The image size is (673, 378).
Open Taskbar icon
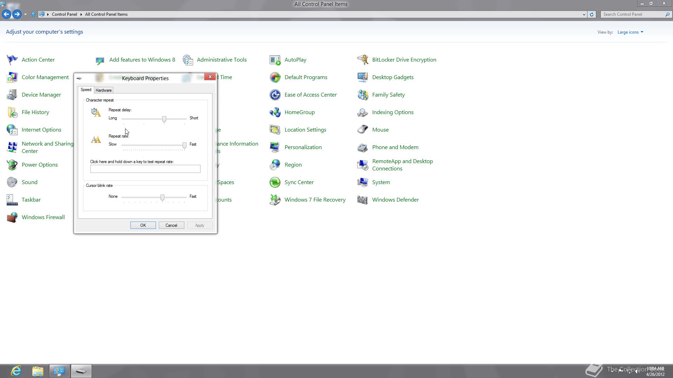click(12, 200)
